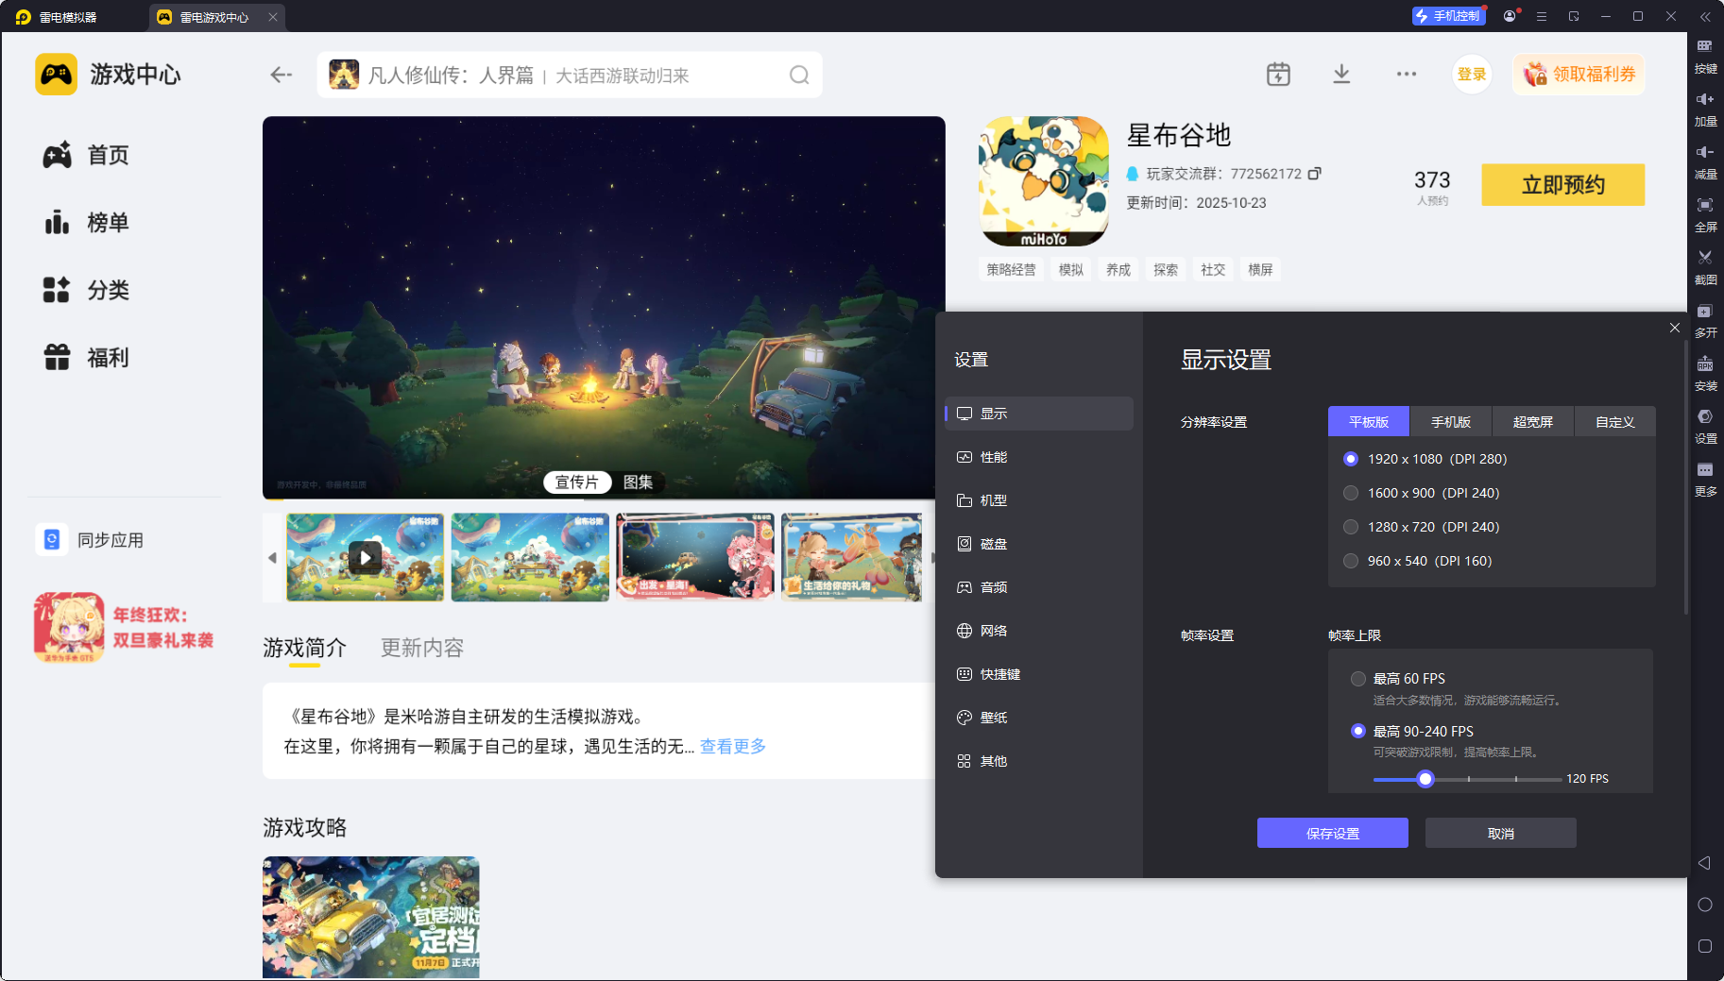
Task: Open the 同步应用 sync apps entry
Action: click(x=91, y=540)
